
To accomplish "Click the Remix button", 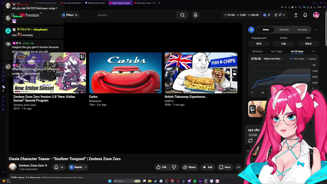I will point(76,167).
